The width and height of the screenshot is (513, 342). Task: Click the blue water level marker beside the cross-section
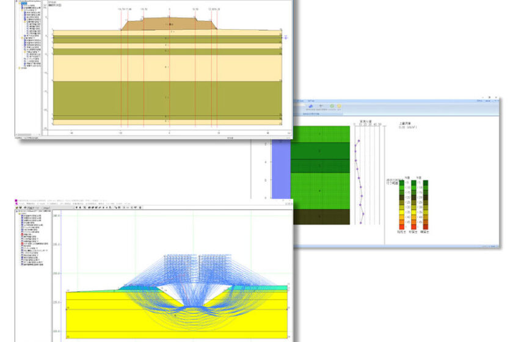click(x=286, y=37)
